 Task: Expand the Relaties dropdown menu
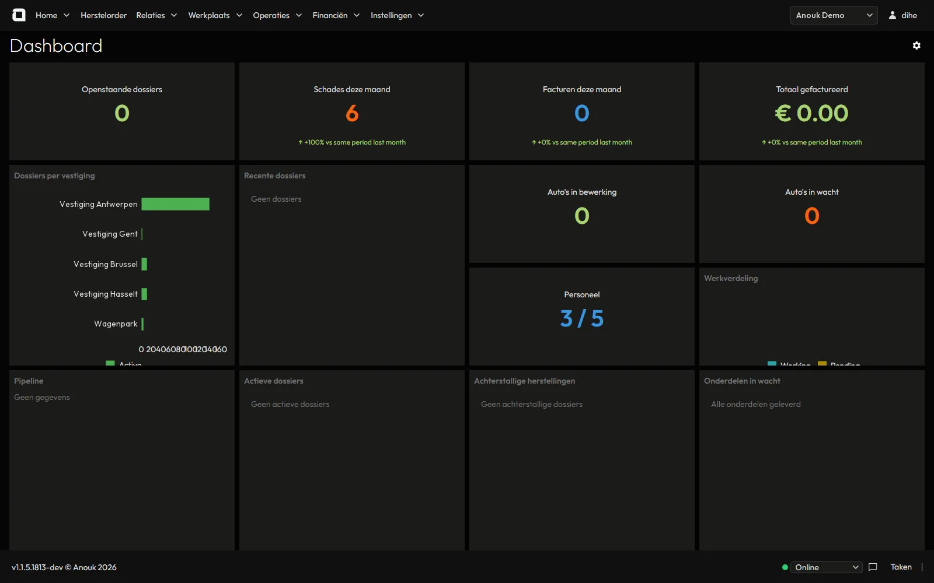coord(156,15)
